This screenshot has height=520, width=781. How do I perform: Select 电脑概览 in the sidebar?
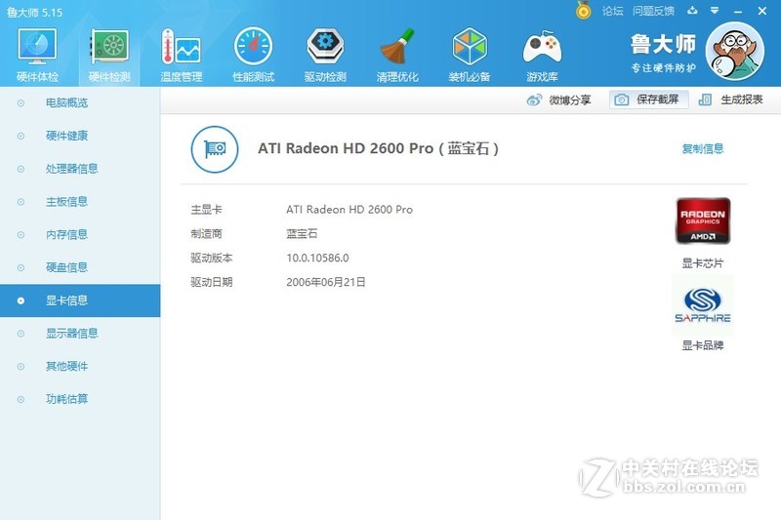[x=80, y=103]
